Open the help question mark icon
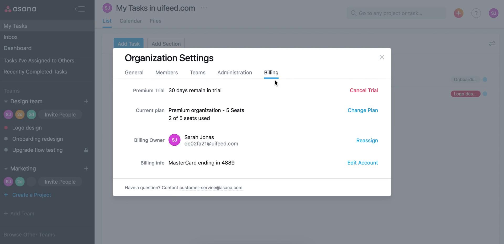Screen dimensions: 504x244 476,13
